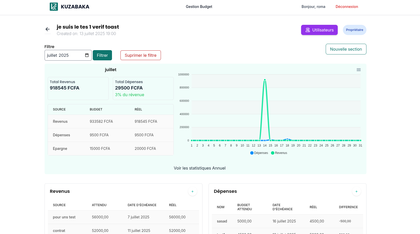Screen dimensions: 420x234
Task: Go back using the left arrow
Action: point(47,29)
